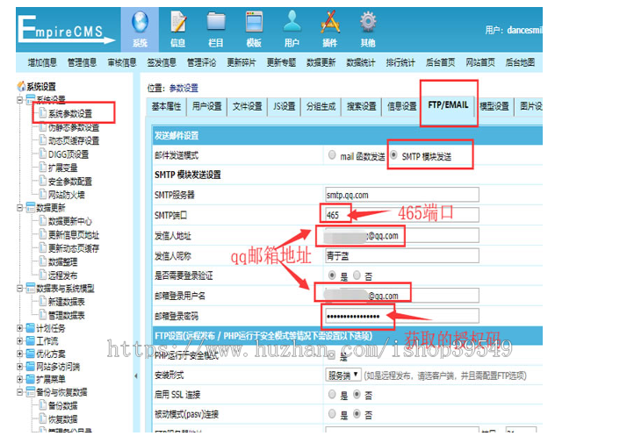Click page icon beside DIGG顶设置
This screenshot has width=620, height=436.
pos(43,154)
